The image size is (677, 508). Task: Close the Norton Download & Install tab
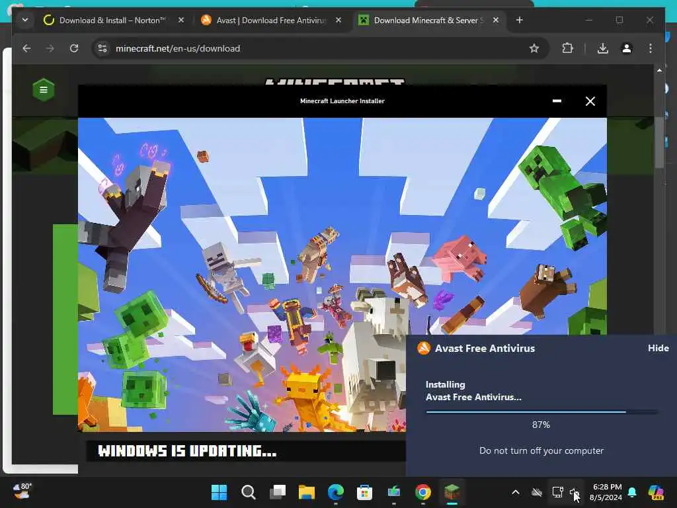click(181, 20)
